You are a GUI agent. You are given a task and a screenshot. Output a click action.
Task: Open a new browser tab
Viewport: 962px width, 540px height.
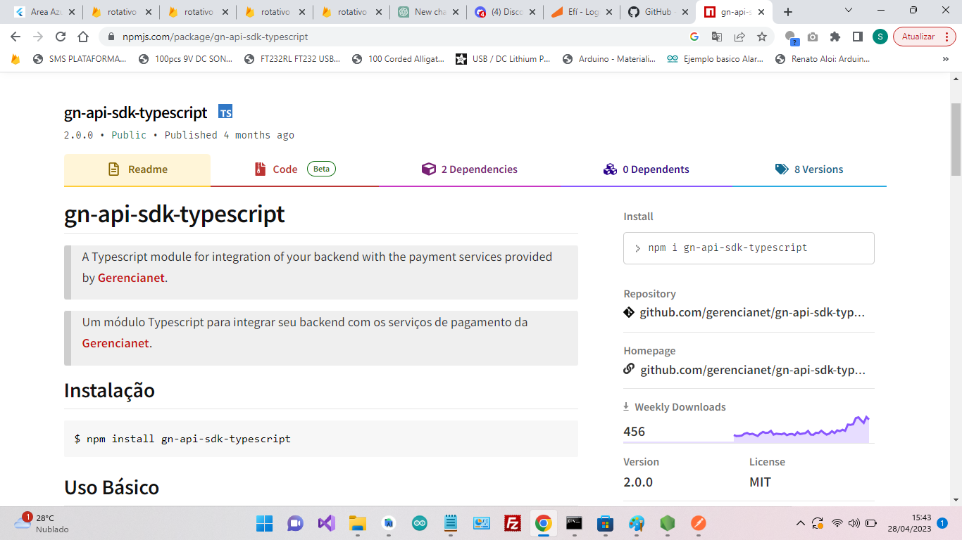[x=788, y=12]
